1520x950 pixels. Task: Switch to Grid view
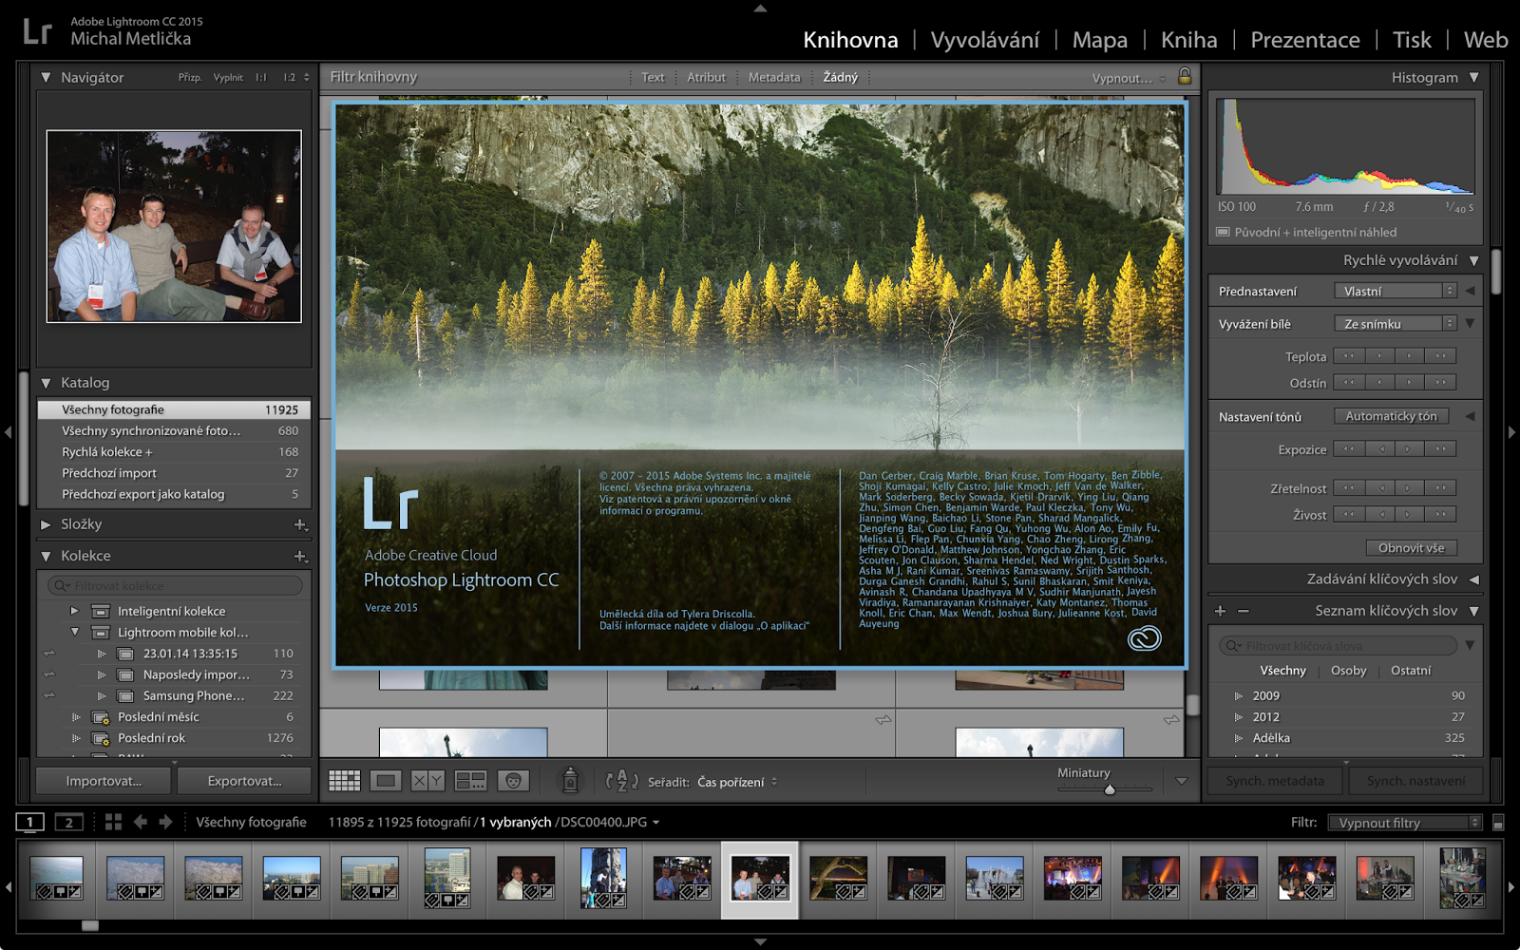pos(344,781)
